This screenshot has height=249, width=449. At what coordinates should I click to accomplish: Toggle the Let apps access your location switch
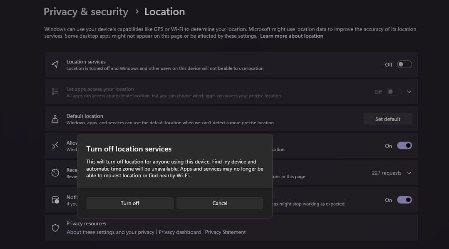click(x=394, y=92)
